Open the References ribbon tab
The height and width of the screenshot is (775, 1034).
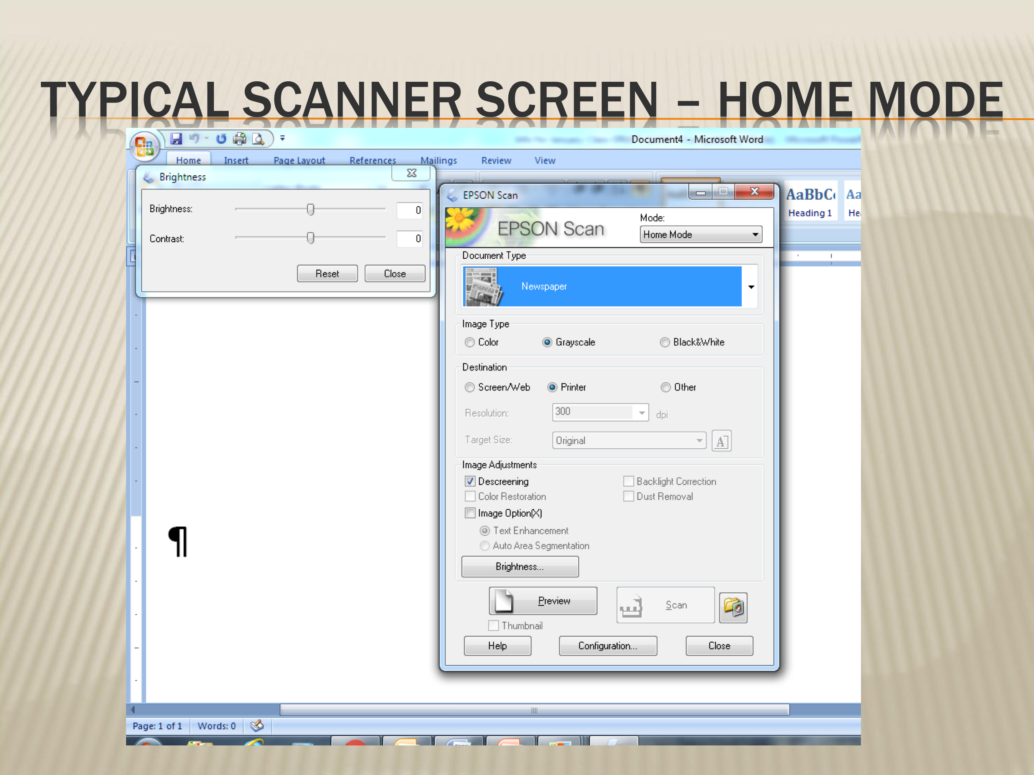[x=373, y=160]
